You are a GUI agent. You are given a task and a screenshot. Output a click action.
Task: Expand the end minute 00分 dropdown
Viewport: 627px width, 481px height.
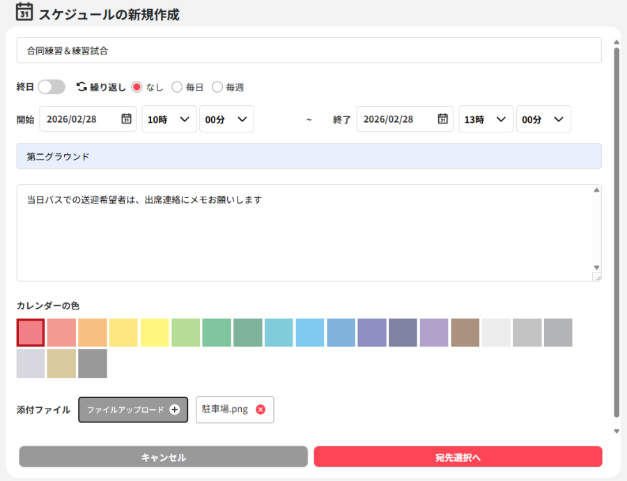pos(543,119)
